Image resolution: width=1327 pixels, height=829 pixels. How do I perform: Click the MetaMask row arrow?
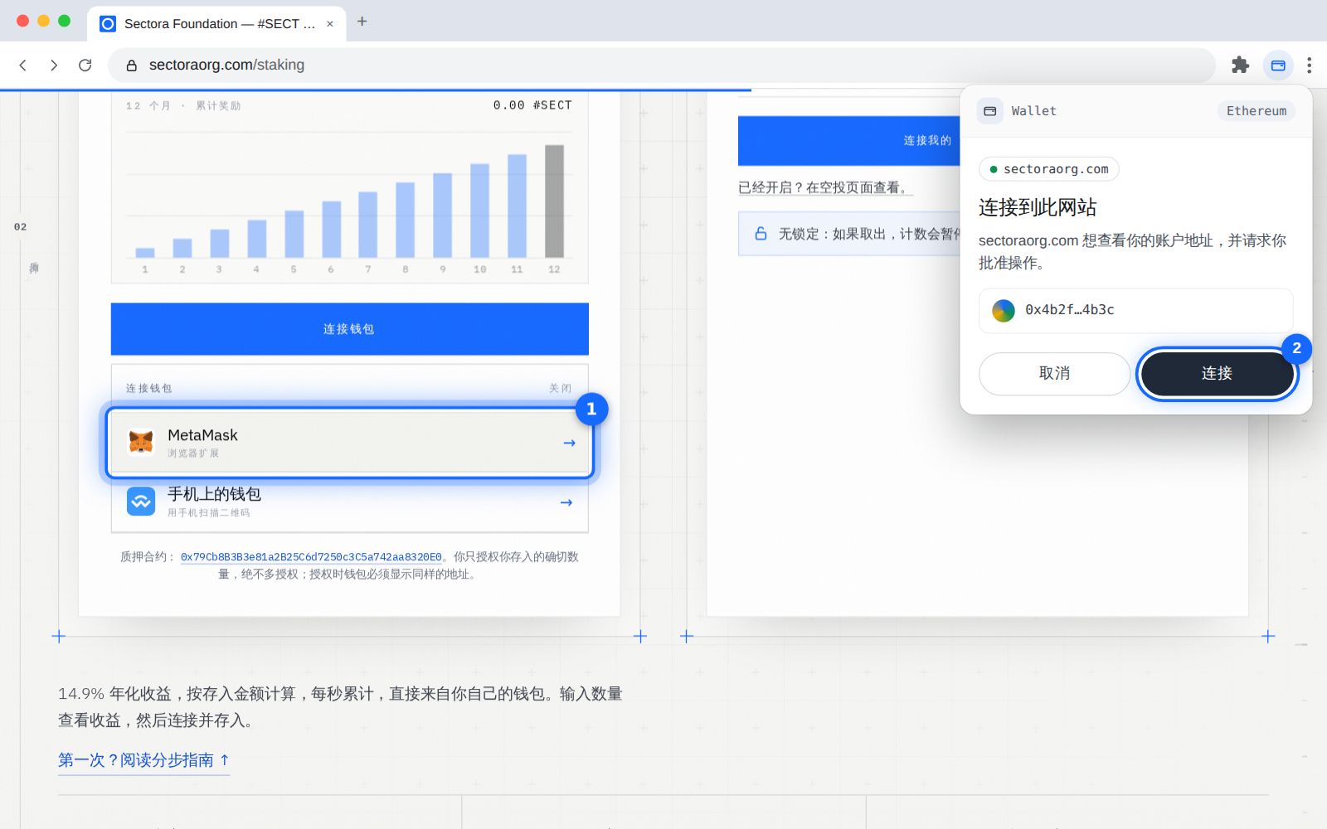pyautogui.click(x=569, y=444)
